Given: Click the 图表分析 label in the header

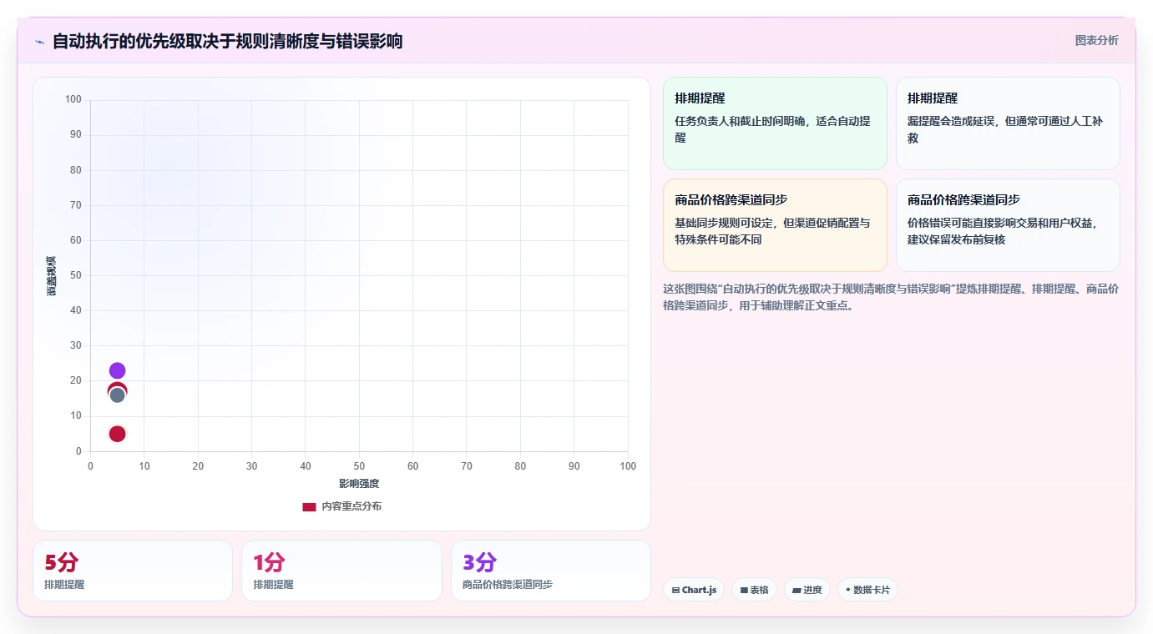Looking at the screenshot, I should point(1096,40).
